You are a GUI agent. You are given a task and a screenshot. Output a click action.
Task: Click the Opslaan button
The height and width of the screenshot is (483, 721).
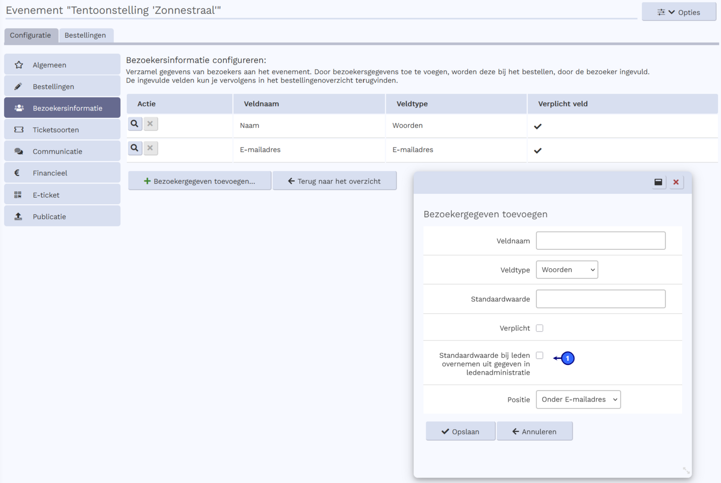point(460,431)
